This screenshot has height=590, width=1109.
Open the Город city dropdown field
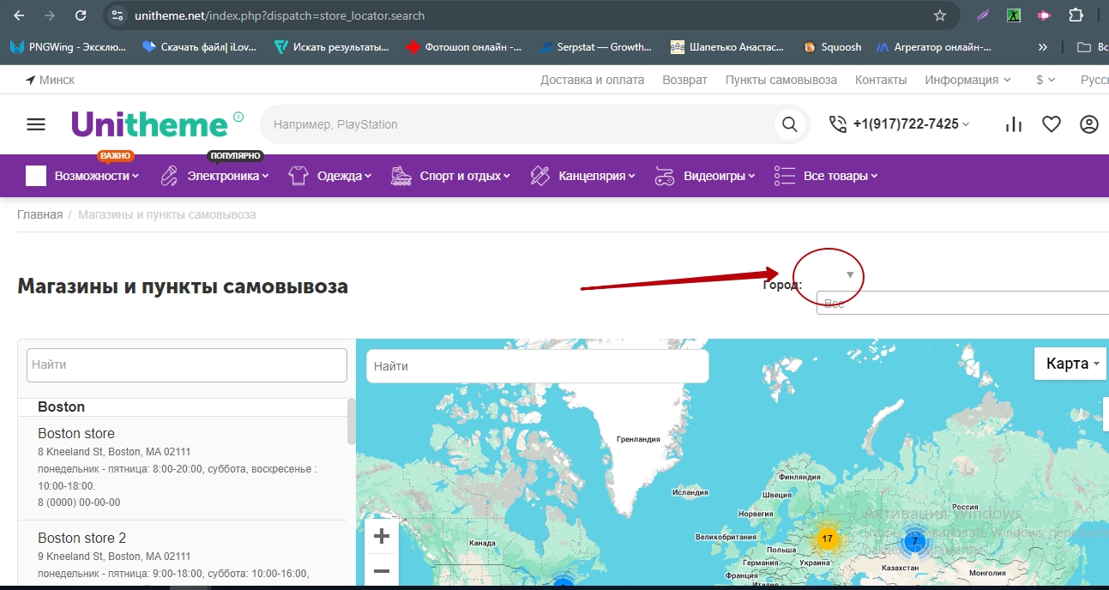click(961, 303)
